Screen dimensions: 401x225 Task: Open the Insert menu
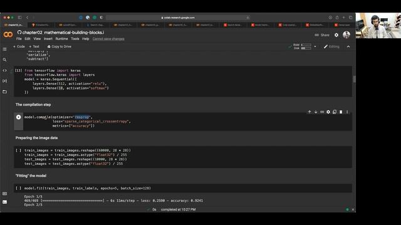point(48,39)
